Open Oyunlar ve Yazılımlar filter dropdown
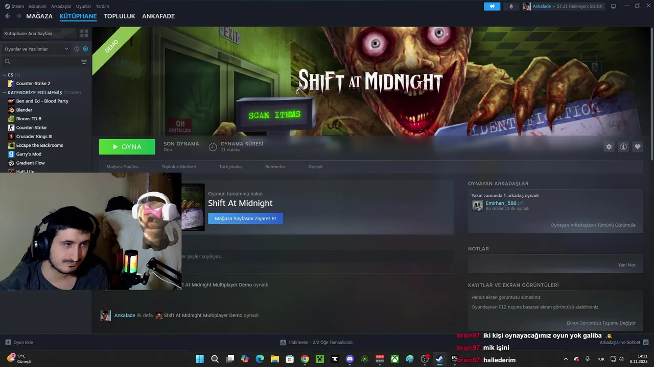The image size is (654, 367). 36,49
